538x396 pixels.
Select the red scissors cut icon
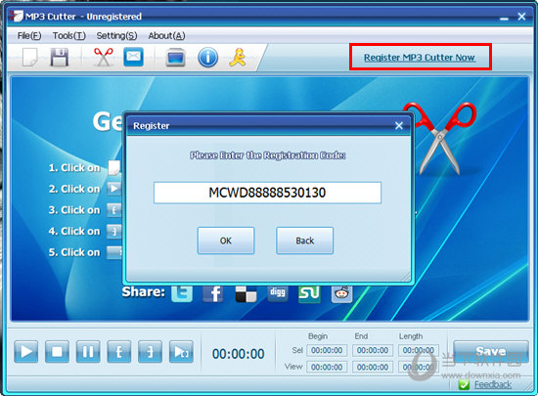pos(104,57)
